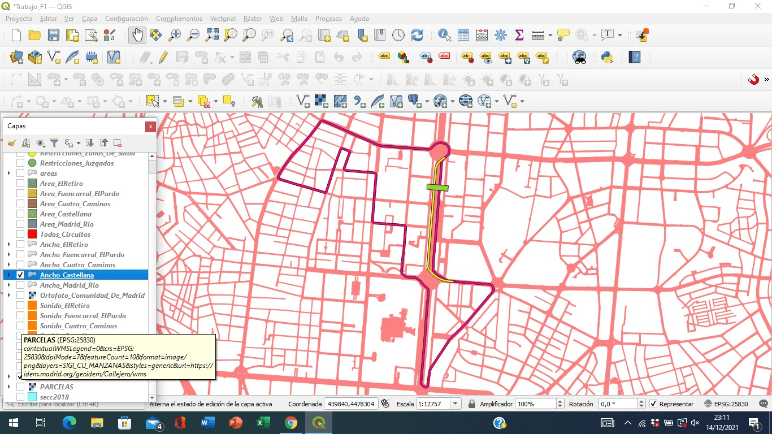Expand the Ancho_Madrid_Rio group
This screenshot has width=772, height=434.
click(x=9, y=285)
